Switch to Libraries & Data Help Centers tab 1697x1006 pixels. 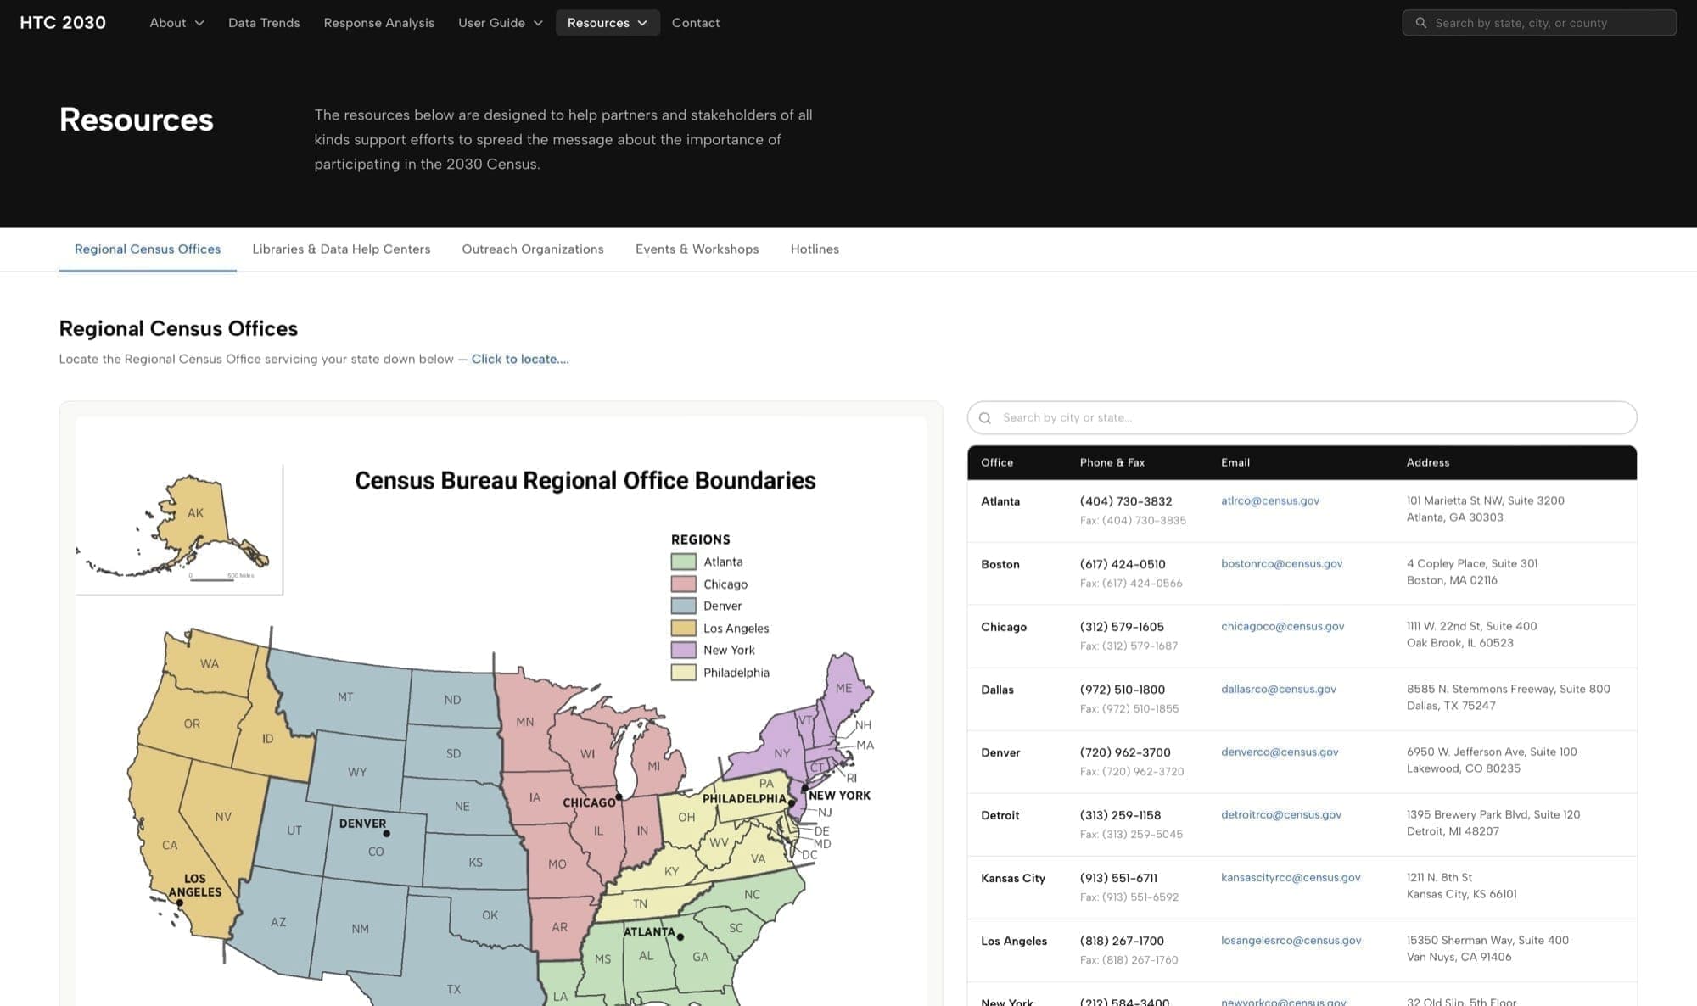[x=341, y=249]
